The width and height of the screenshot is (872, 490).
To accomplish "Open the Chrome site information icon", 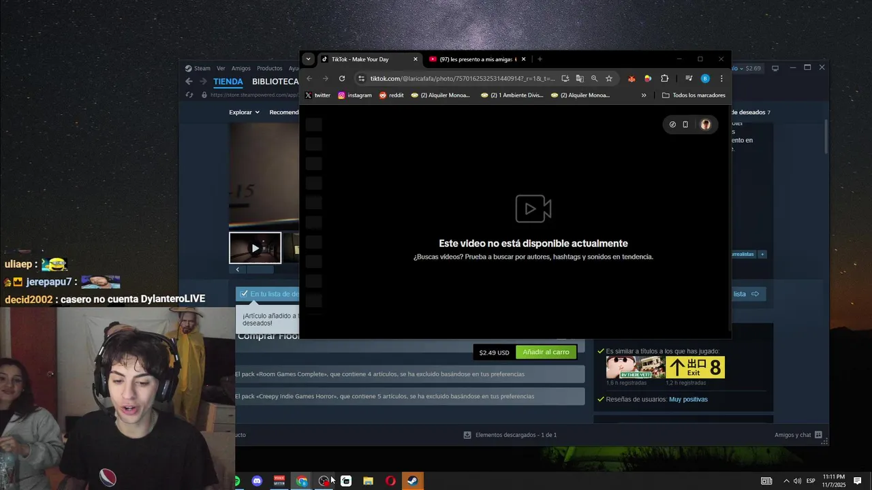I will click(362, 78).
